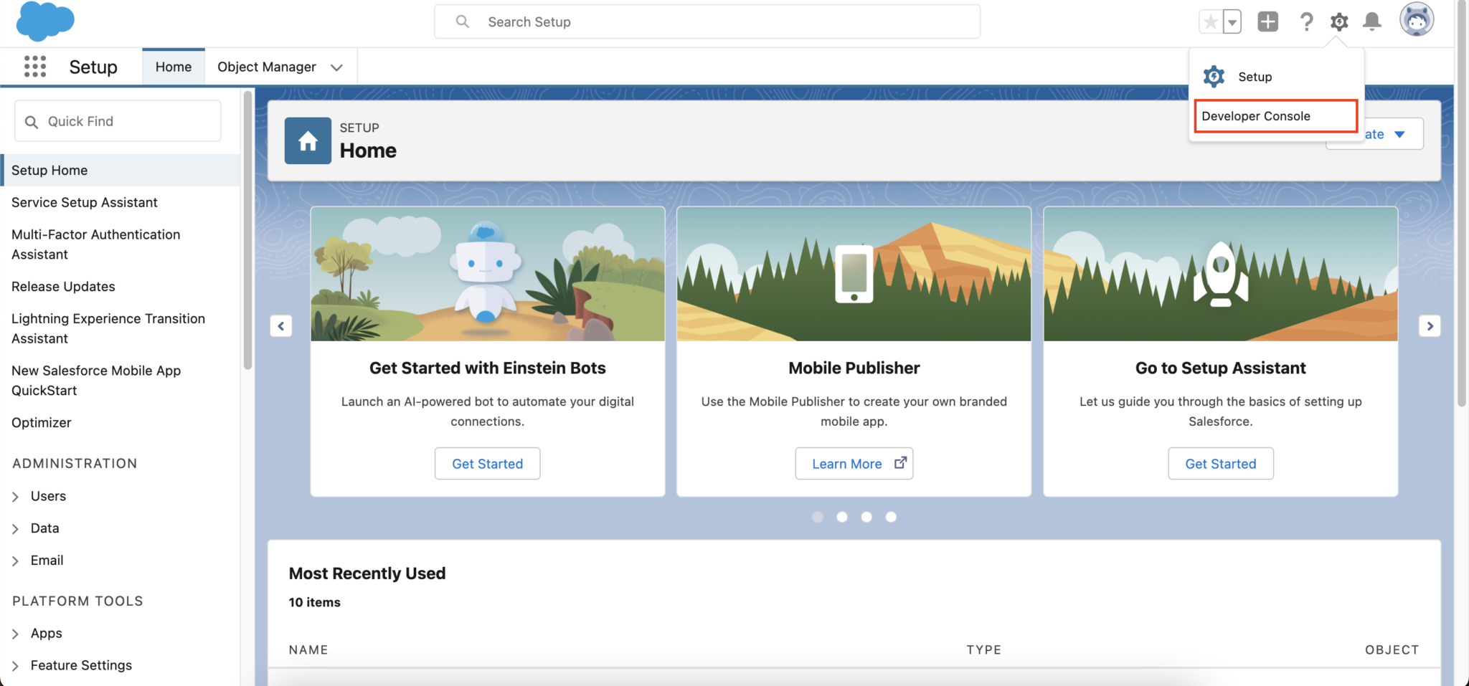Open Multi-Factor Authentication Assistant
The image size is (1469, 686).
(x=96, y=244)
